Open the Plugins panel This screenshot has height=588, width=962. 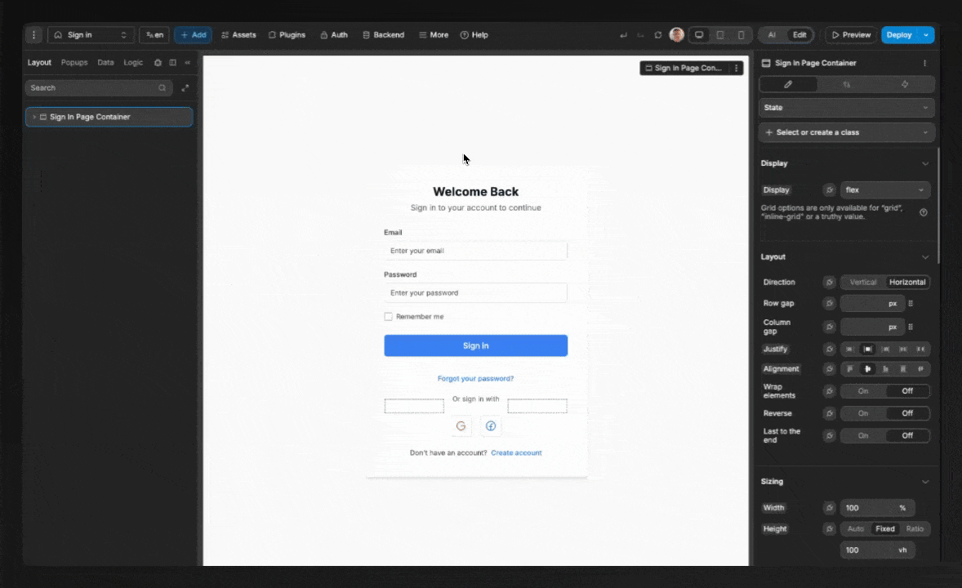(286, 34)
